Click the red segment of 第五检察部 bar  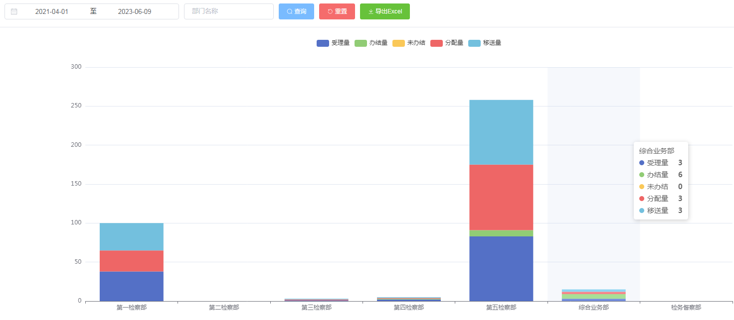501,197
